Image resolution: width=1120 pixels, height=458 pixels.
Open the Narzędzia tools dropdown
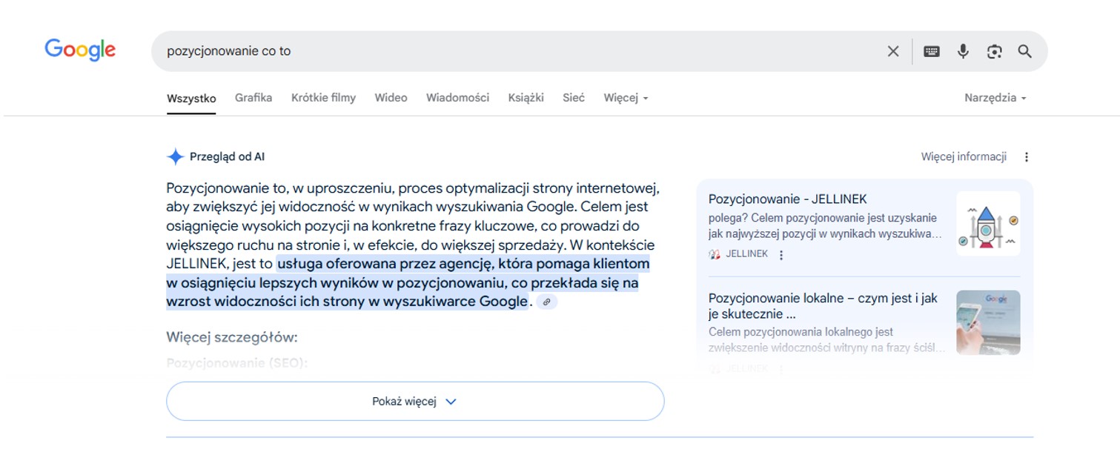pyautogui.click(x=995, y=98)
